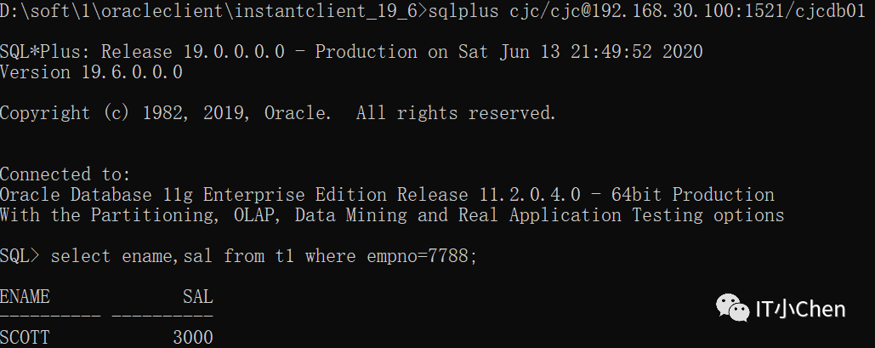Click the Oracle Database 11g Enterprise Edition text
The width and height of the screenshot is (875, 348).
[x=193, y=195]
